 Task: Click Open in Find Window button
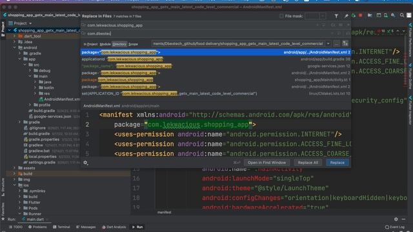(x=267, y=162)
